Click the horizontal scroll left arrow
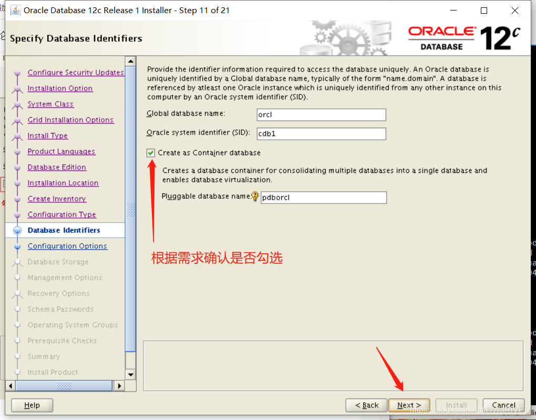The image size is (536, 420). tap(11, 386)
